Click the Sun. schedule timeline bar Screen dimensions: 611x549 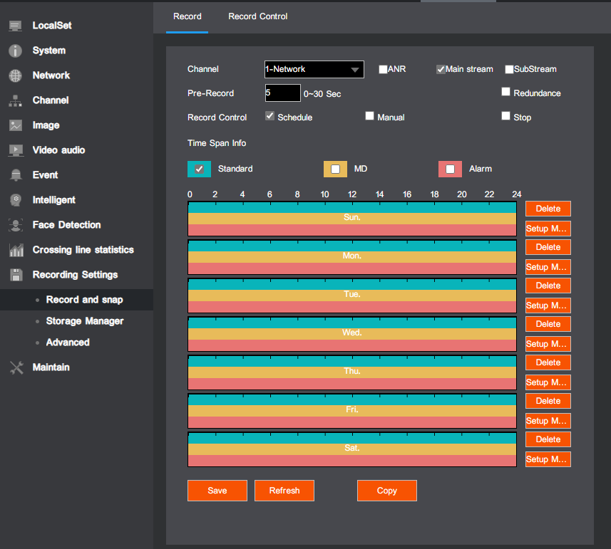(352, 219)
